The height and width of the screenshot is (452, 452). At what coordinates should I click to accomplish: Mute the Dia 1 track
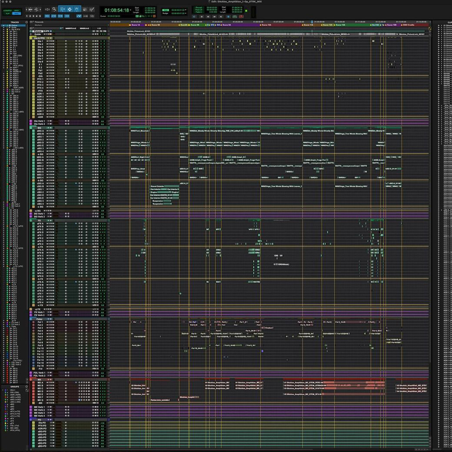(x=54, y=41)
